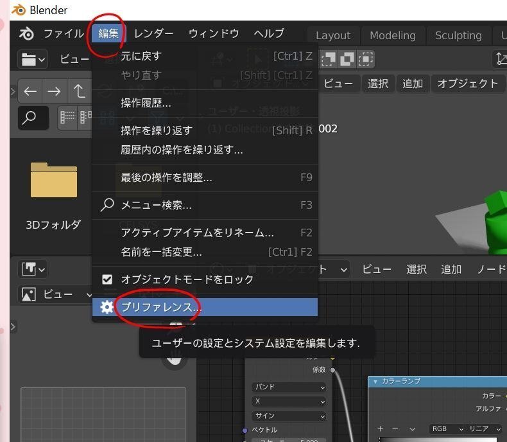Click the メニュー検索 magnifier icon

tap(107, 205)
